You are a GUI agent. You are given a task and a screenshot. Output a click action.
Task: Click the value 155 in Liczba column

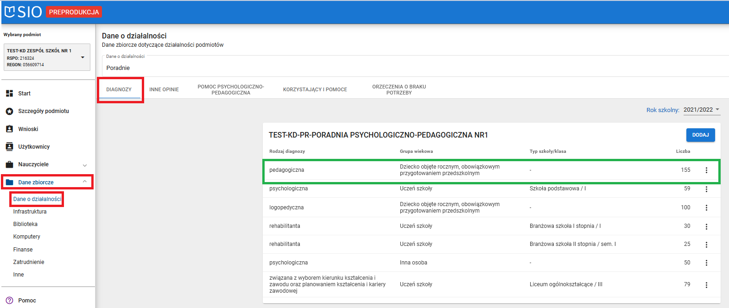pyautogui.click(x=685, y=170)
